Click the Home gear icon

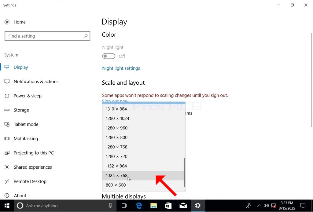click(x=7, y=22)
